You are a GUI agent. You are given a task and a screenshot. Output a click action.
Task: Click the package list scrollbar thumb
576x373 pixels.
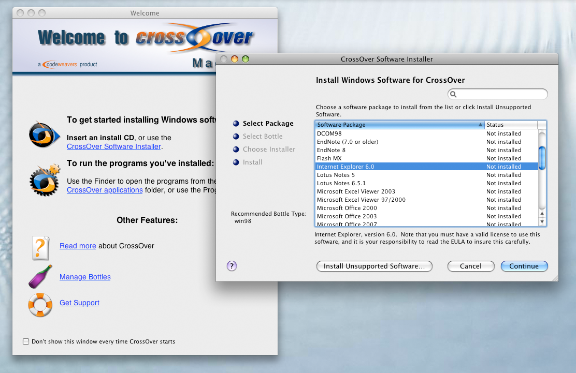tap(542, 158)
